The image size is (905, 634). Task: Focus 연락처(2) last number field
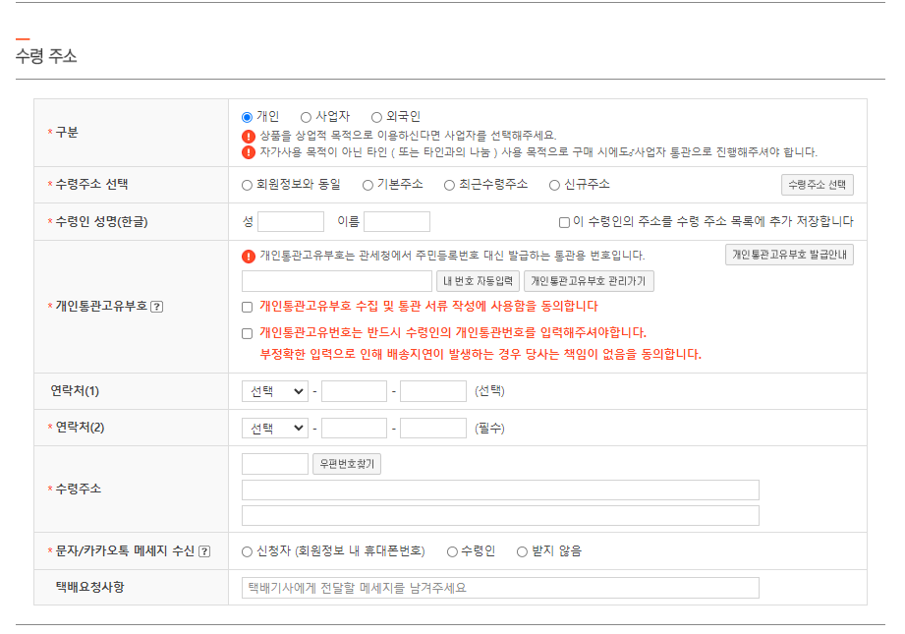pos(433,428)
